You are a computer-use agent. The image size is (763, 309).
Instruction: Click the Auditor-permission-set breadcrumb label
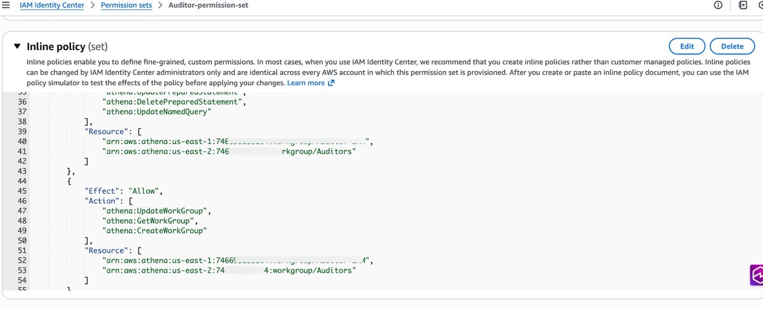pos(208,5)
